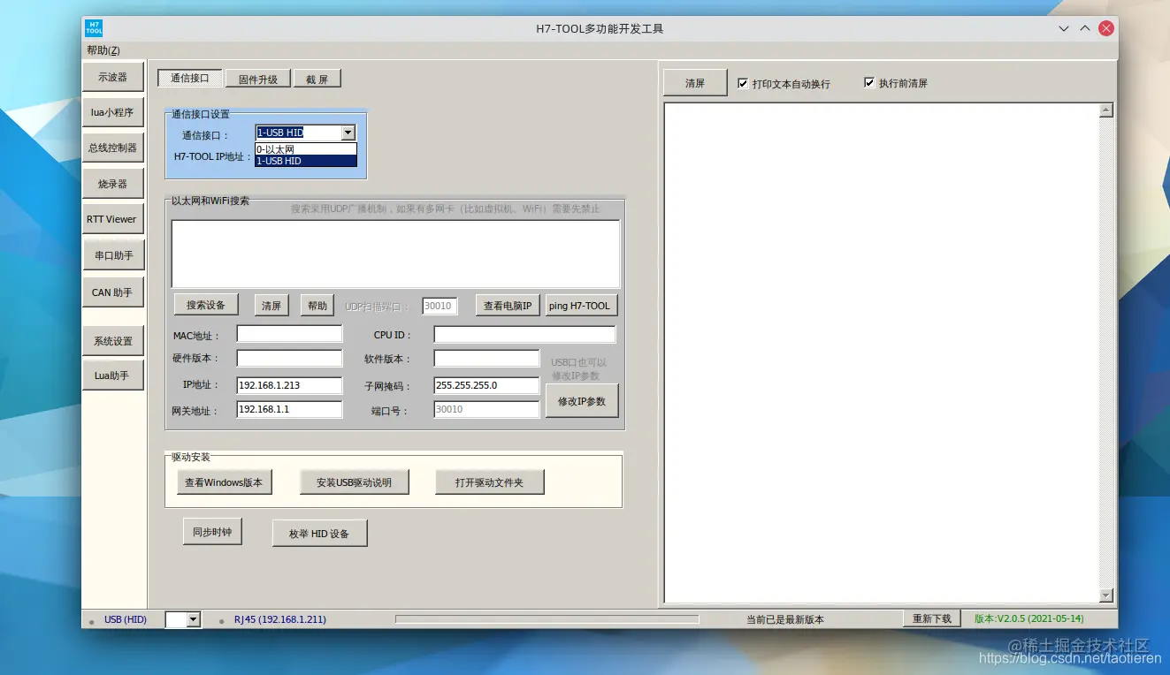Image resolution: width=1170 pixels, height=675 pixels.
Task: Toggle the 打印文本自动换行 checkbox
Action: (x=743, y=83)
